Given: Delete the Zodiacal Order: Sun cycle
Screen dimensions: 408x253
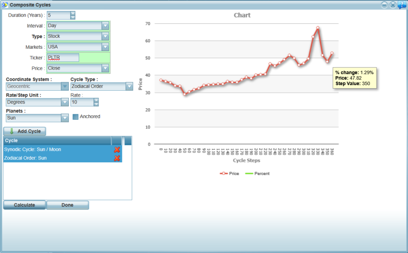Looking at the screenshot, I should pyautogui.click(x=117, y=158).
